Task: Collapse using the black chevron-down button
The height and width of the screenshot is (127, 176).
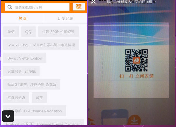Action: pos(8,116)
